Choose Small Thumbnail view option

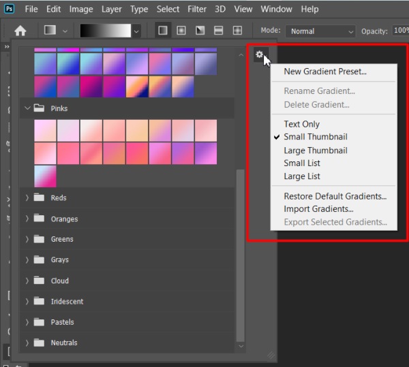point(315,137)
